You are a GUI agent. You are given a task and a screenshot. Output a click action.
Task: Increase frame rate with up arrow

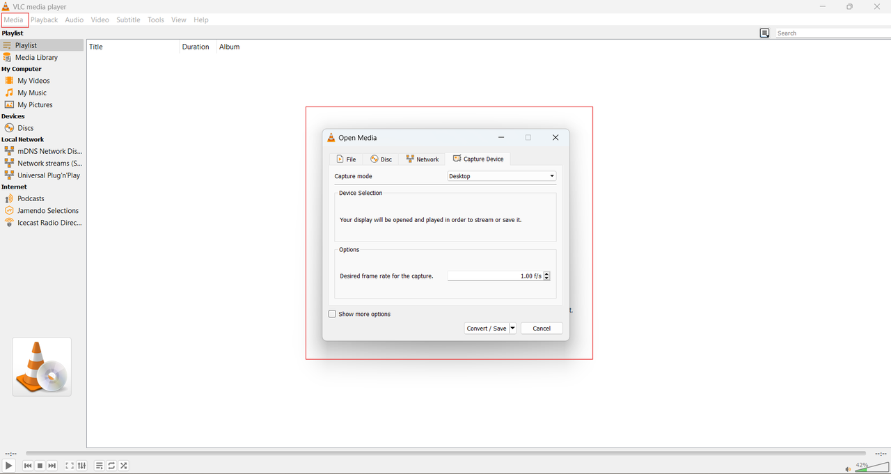tap(547, 274)
